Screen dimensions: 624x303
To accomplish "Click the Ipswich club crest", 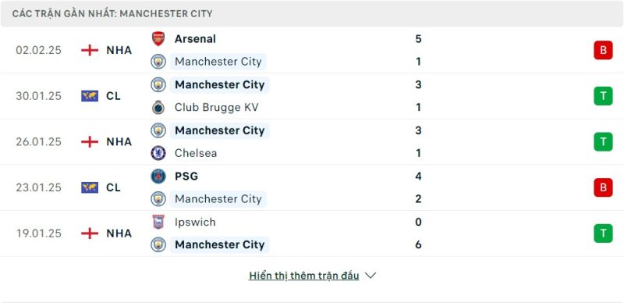I will coord(158,222).
